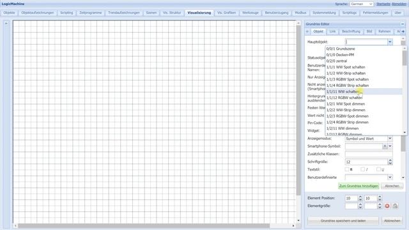Screen dimensions: 409x230
Task: Click Zum Grundriss hinzufügen button
Action: [359, 186]
